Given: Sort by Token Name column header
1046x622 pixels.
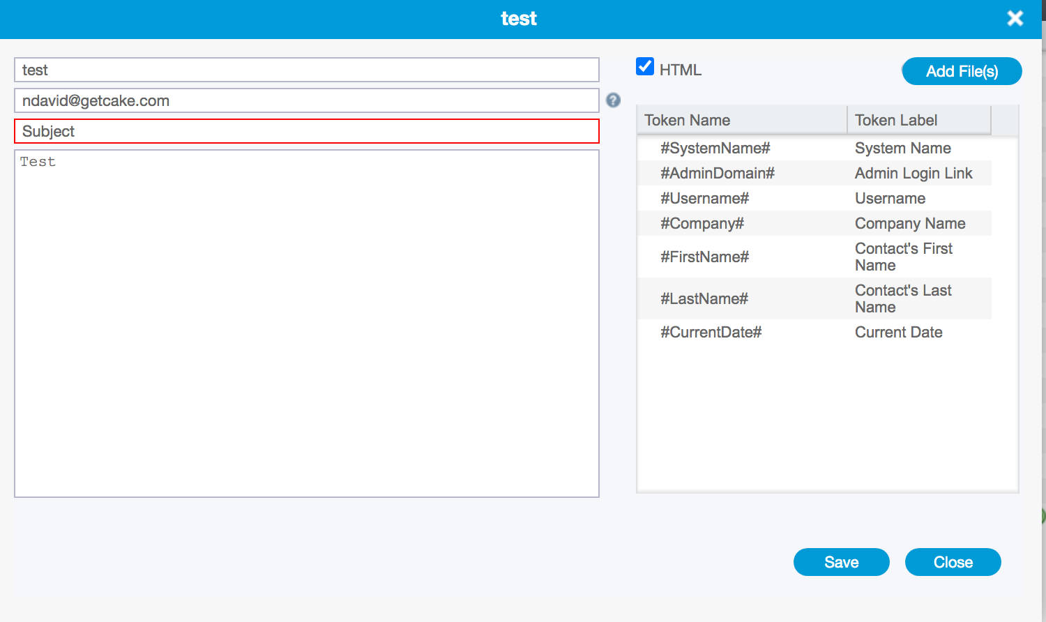Looking at the screenshot, I should [x=741, y=120].
